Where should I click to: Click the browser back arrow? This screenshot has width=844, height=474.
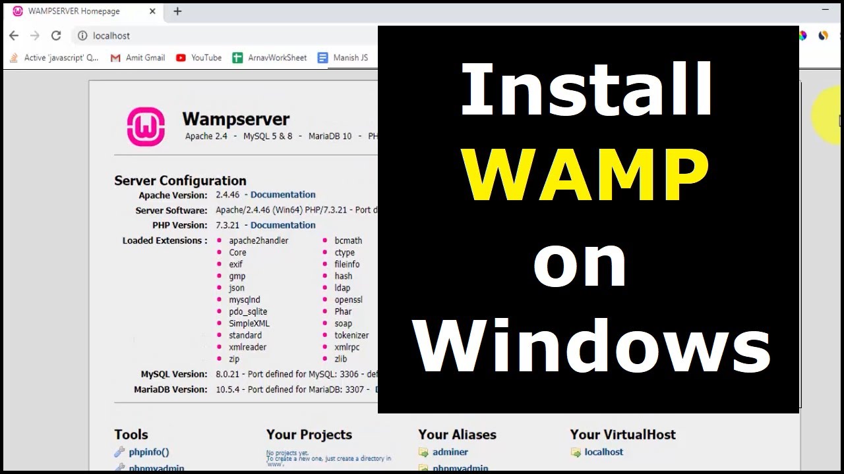click(x=14, y=36)
